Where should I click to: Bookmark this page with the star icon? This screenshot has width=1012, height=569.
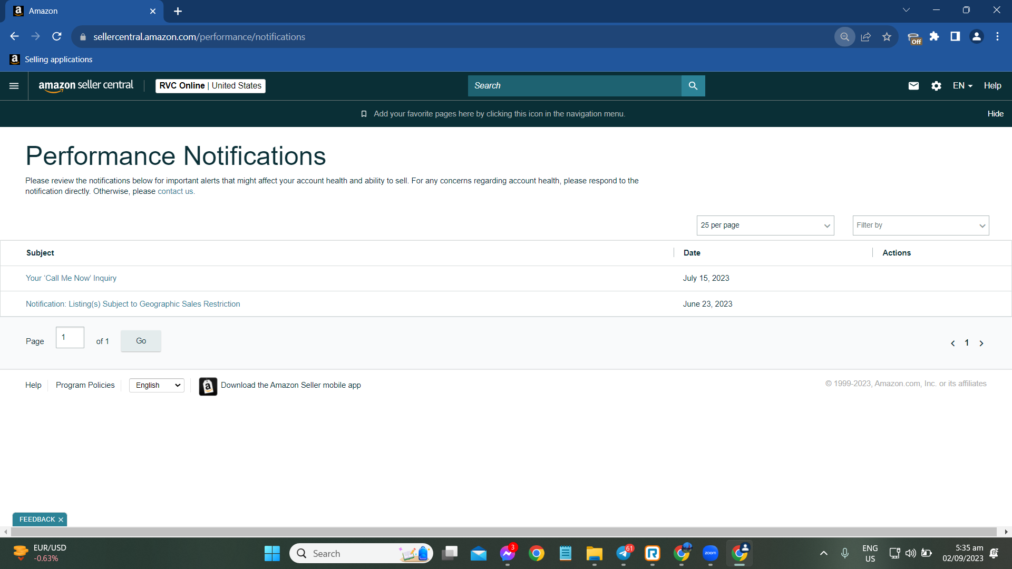[x=887, y=36]
